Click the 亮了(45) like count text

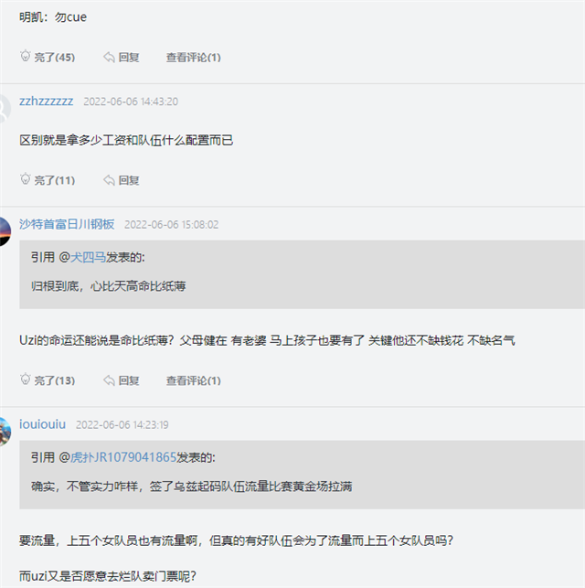tap(55, 57)
